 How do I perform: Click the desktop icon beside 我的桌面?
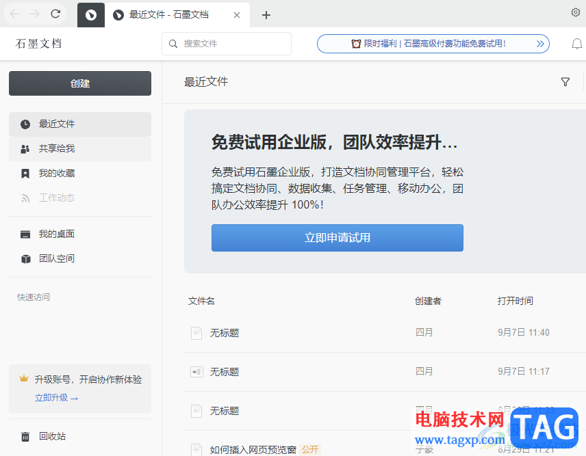(25, 234)
